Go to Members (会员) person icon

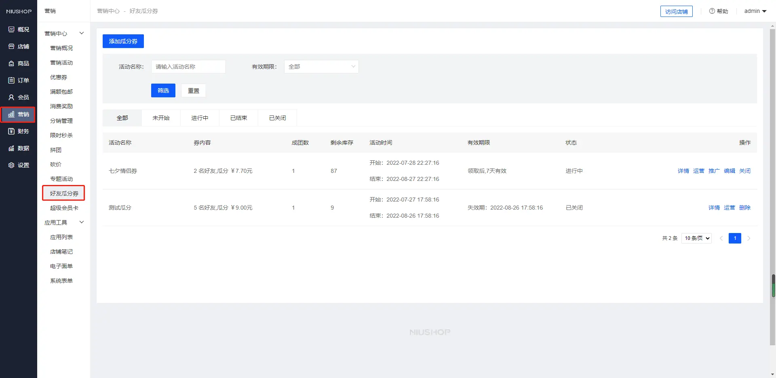(11, 97)
